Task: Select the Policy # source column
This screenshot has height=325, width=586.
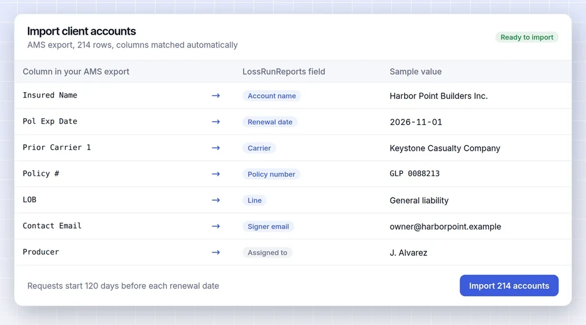Action: pyautogui.click(x=41, y=174)
